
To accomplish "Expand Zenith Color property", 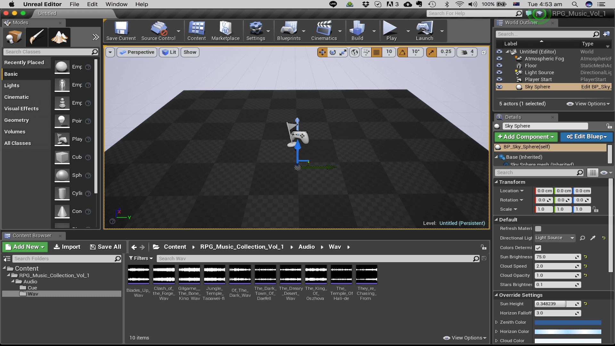I will (x=496, y=322).
